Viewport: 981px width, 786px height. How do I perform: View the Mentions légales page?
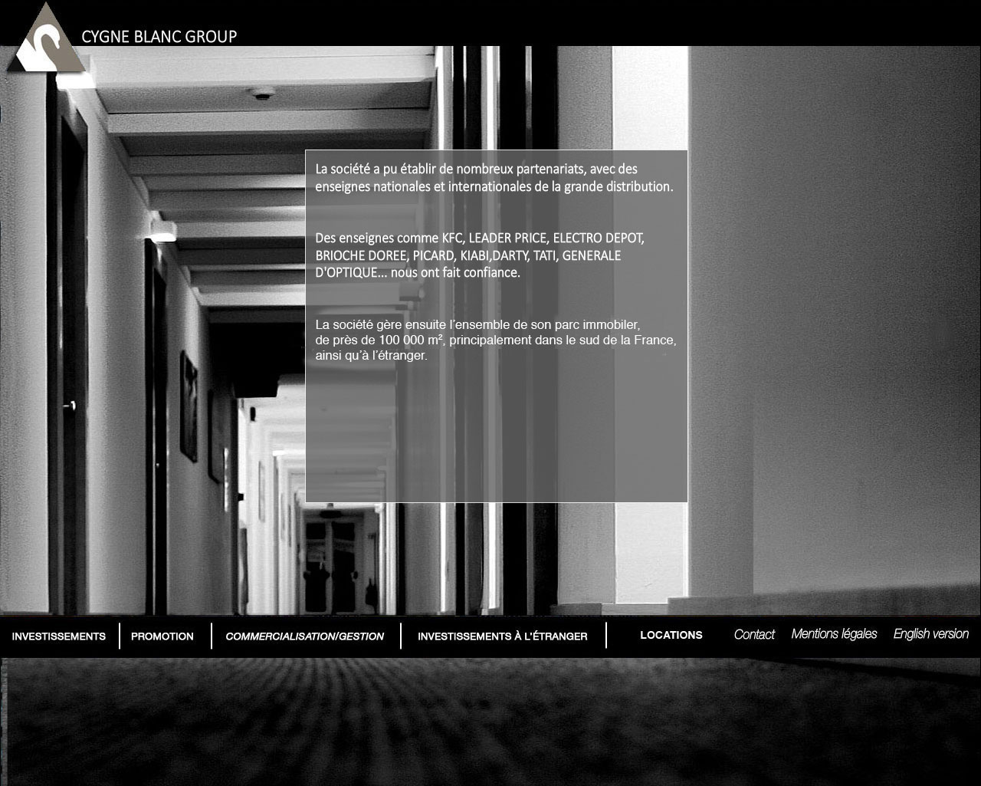click(x=834, y=634)
